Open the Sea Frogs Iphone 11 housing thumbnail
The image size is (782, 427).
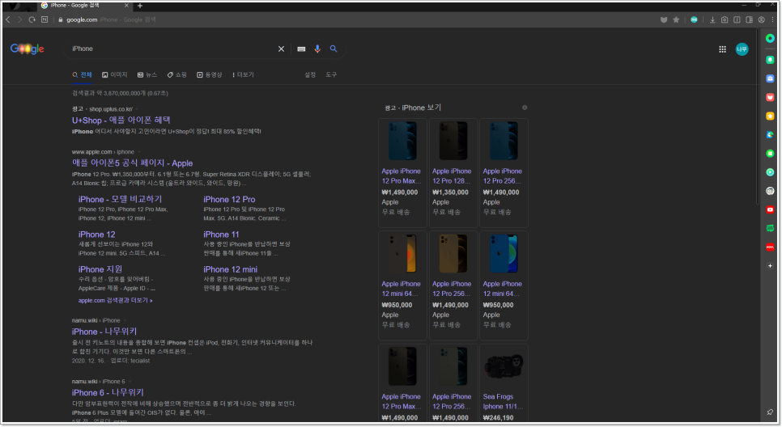click(x=504, y=366)
